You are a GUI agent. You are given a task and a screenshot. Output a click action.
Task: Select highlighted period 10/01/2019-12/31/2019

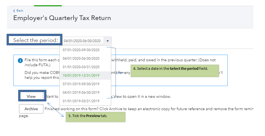(81, 76)
